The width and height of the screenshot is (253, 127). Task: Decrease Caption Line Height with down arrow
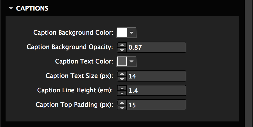pos(122,93)
